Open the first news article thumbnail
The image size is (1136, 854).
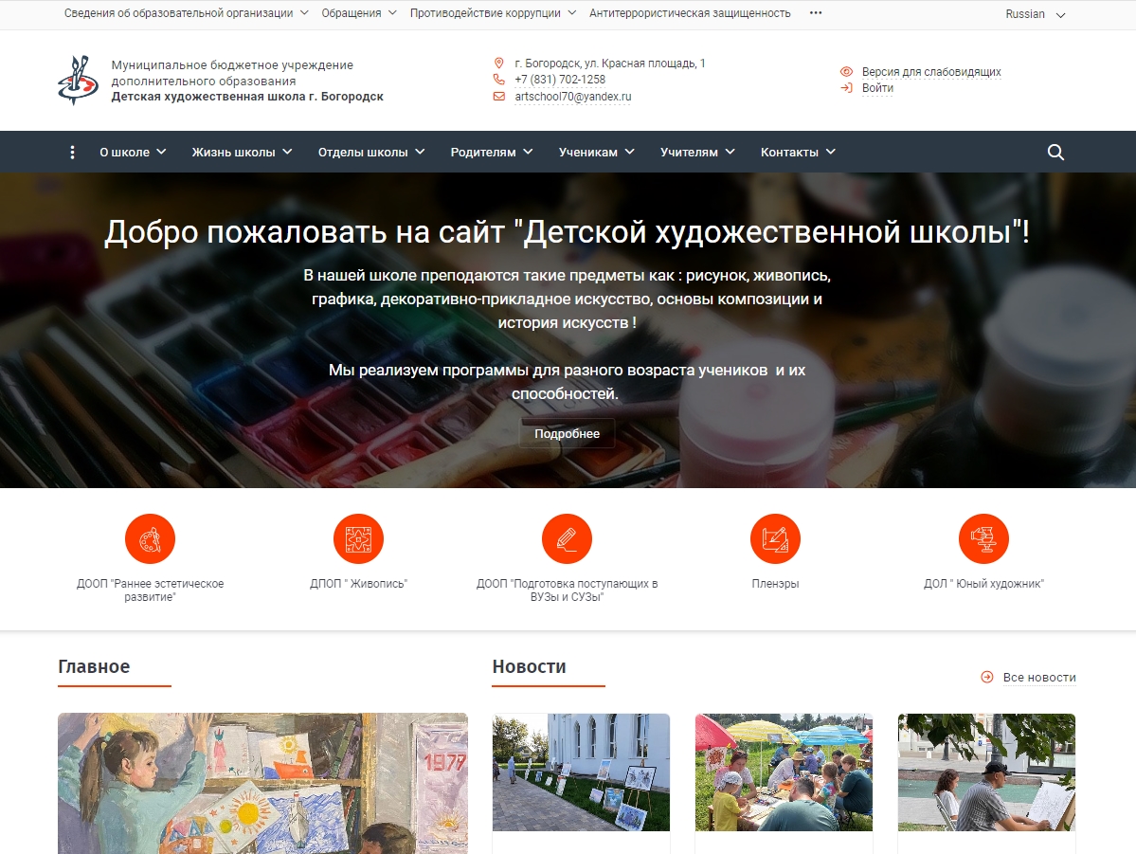point(580,772)
